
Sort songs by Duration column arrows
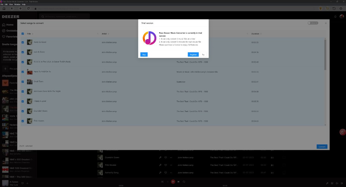pos(262,34)
